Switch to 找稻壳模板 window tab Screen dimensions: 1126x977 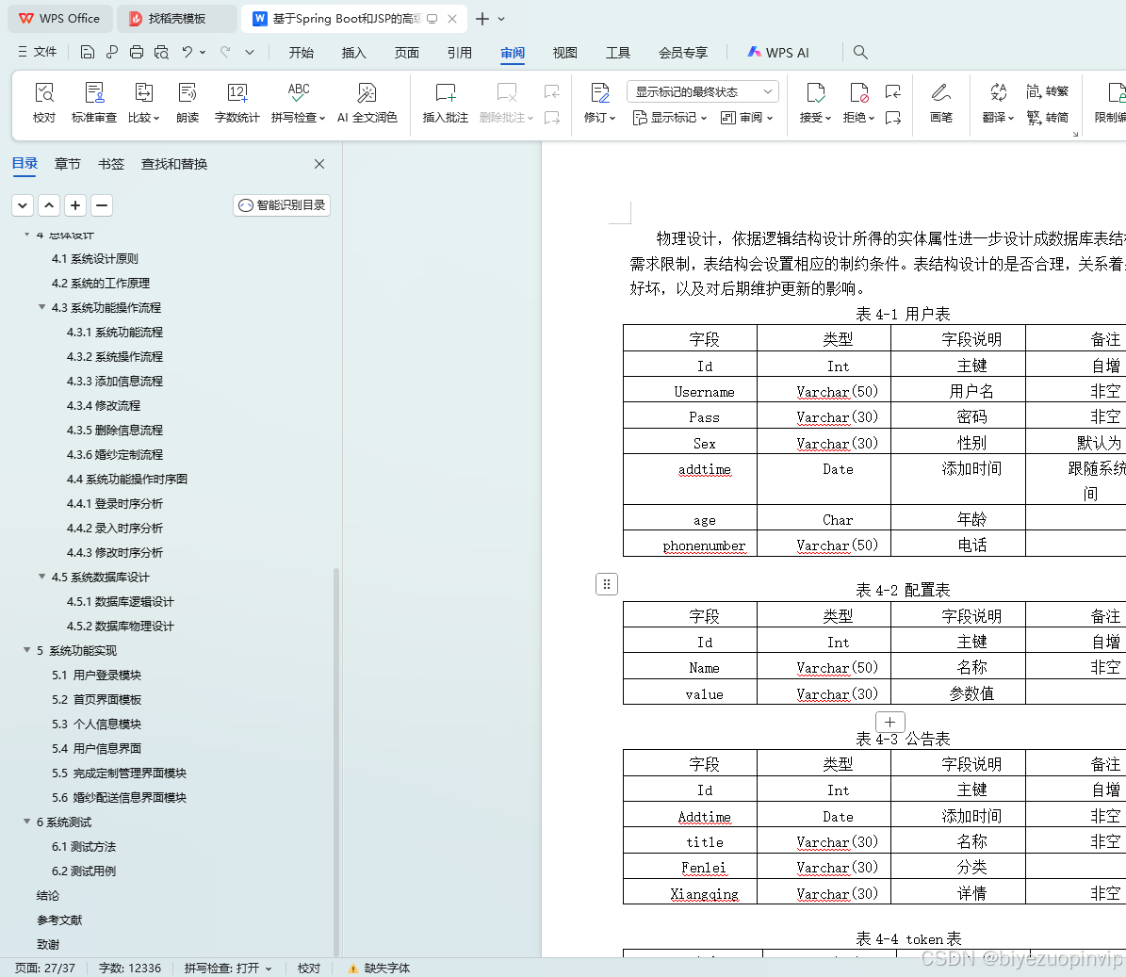coord(176,19)
